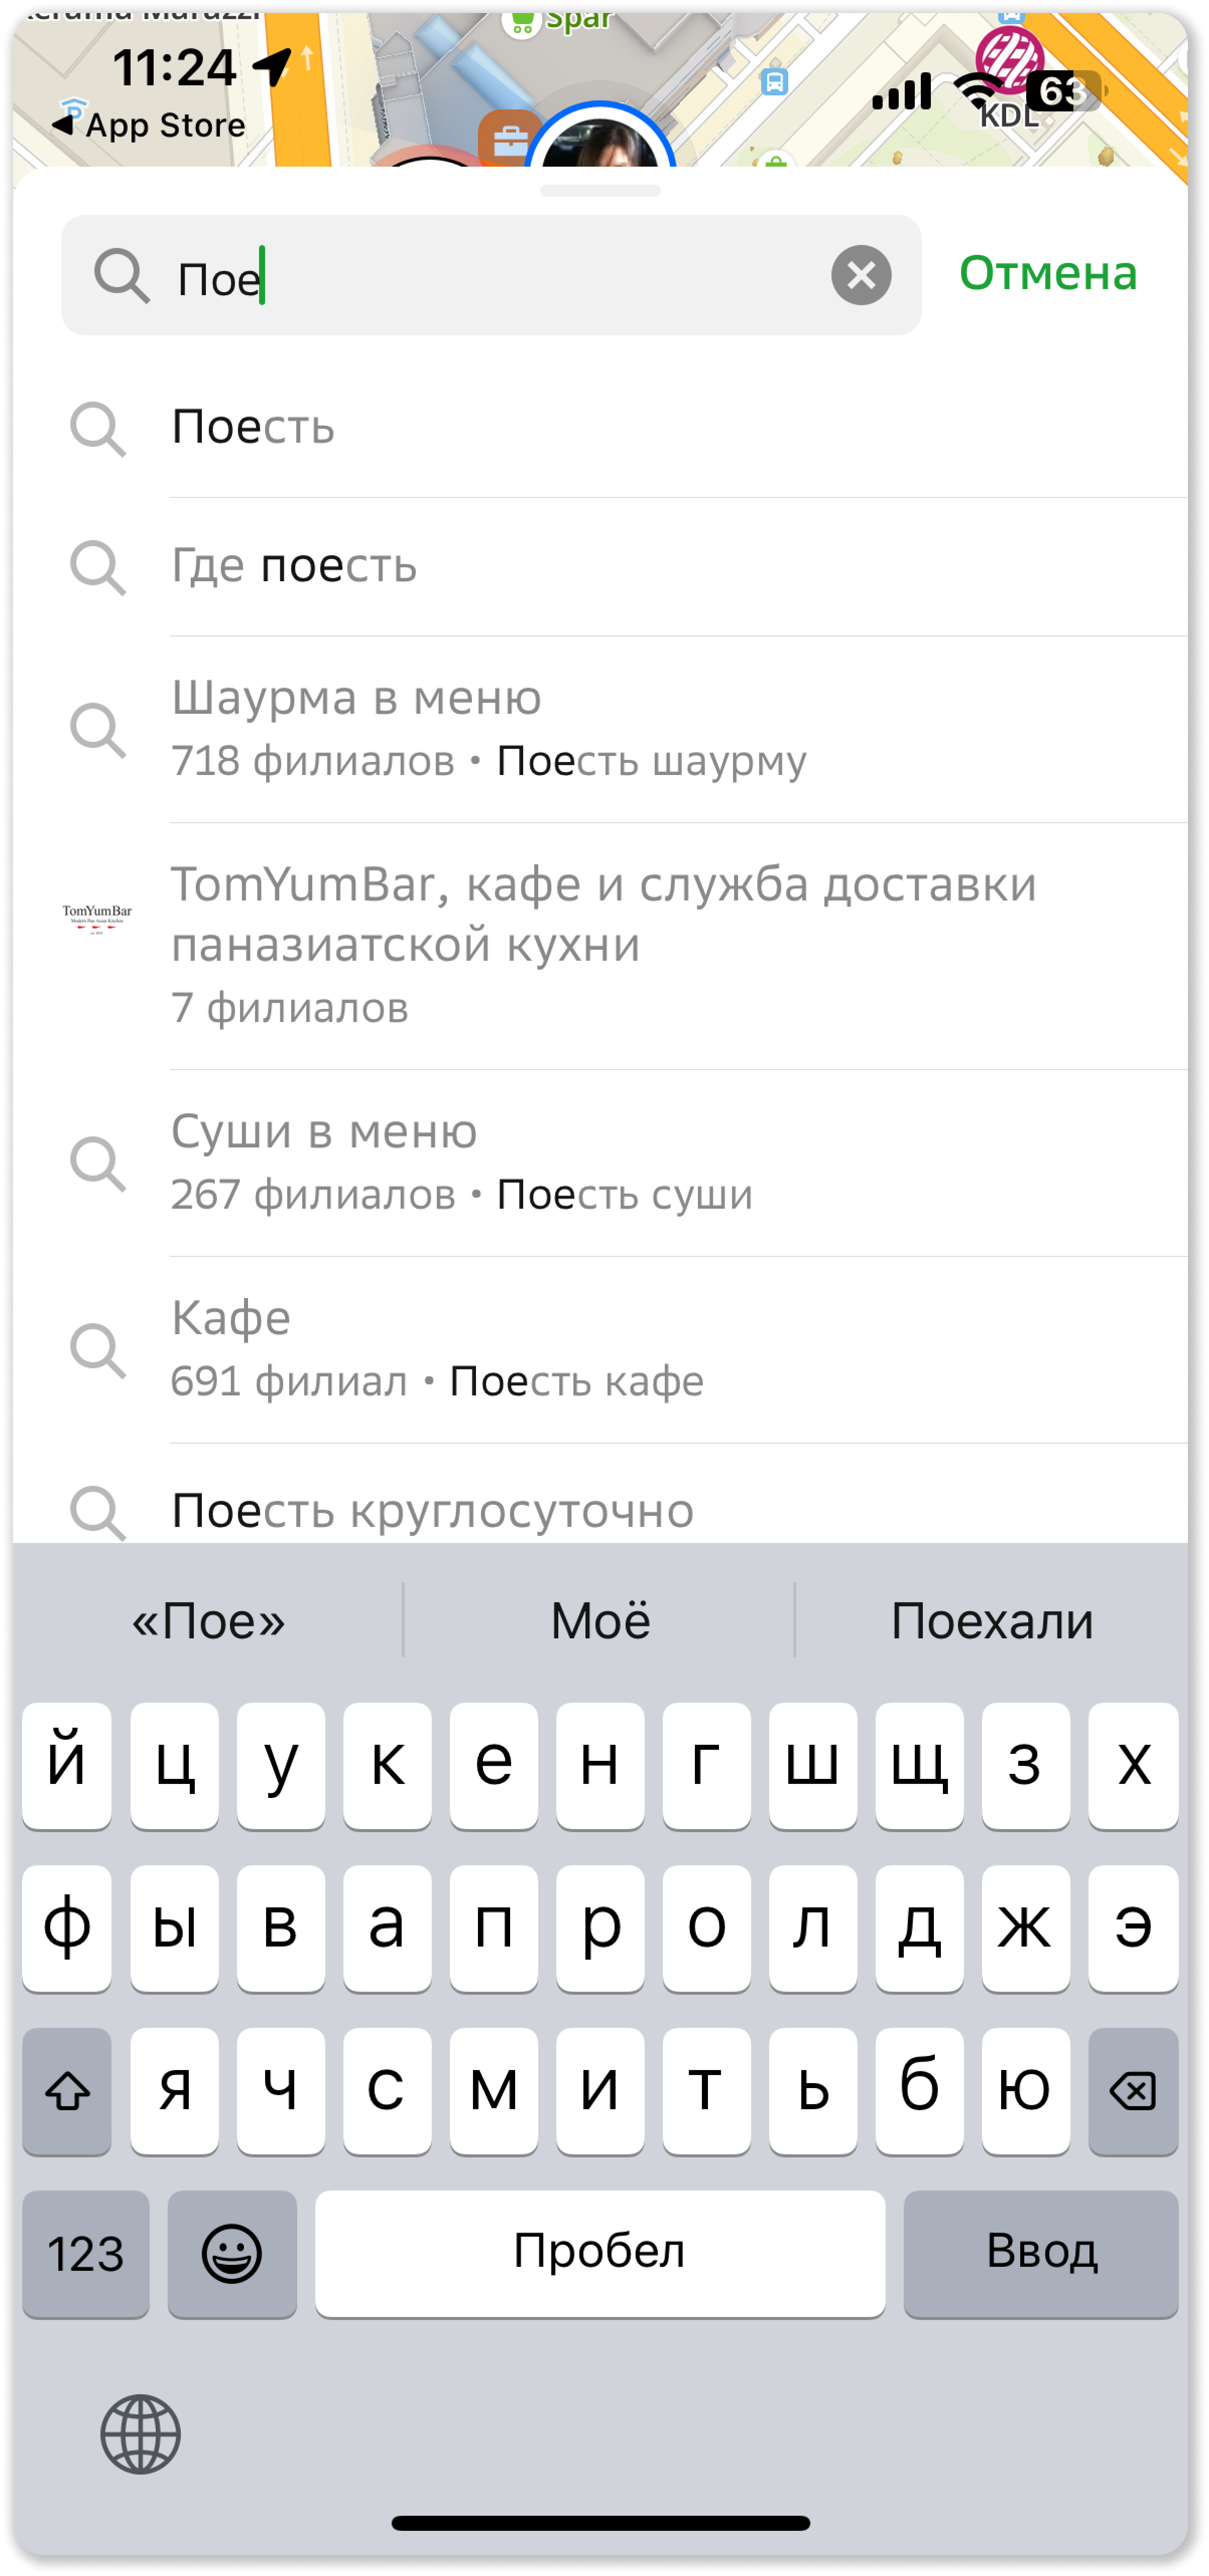Screen dimensions: 1209x2576
Task: Tap the clear text button
Action: (861, 275)
